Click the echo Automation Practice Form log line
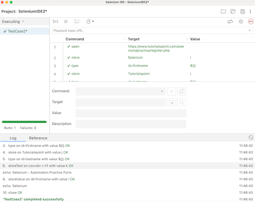Image resolution: width=255 pixels, height=202 pixels. pyautogui.click(x=127, y=173)
